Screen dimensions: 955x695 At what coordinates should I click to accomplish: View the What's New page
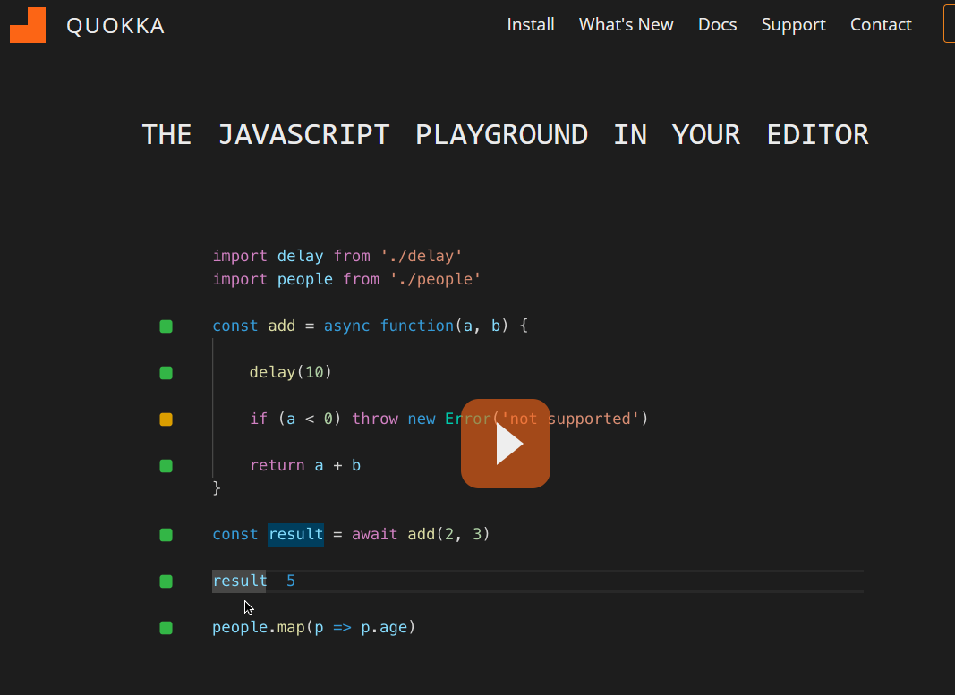click(x=626, y=24)
